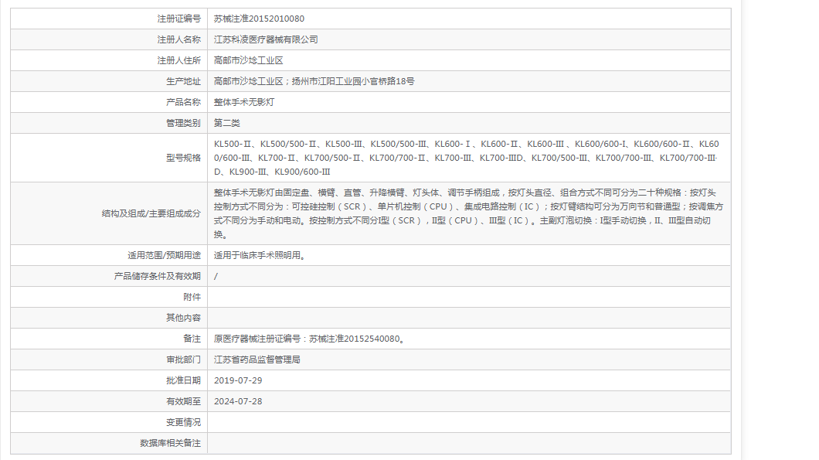Click the 变更情况 label
The width and height of the screenshot is (819, 460).
[183, 423]
